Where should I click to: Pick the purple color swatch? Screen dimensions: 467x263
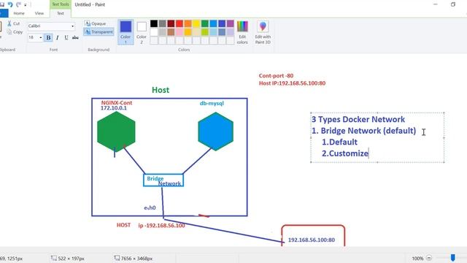(x=231, y=23)
